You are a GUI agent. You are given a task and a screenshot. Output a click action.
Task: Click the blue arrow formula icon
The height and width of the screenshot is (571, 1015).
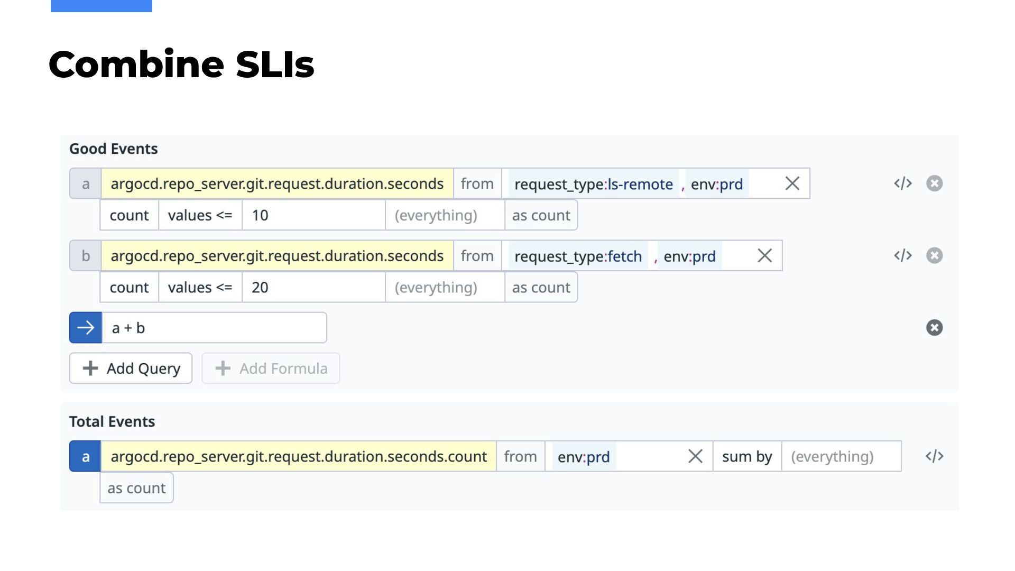[x=86, y=328]
